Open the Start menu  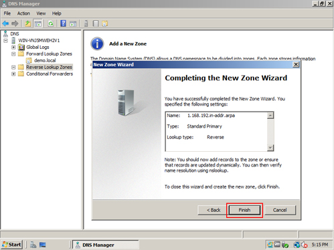pos(12,245)
